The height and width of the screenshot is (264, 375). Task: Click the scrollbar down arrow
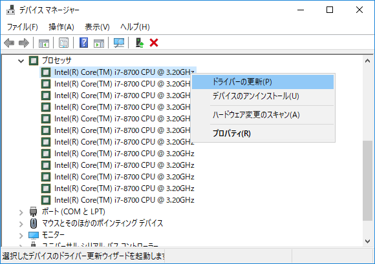(x=368, y=241)
